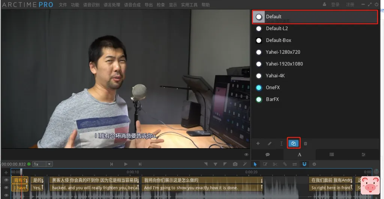Select the arrow pointer tool
Viewport: 384px width, 199px height.
[255, 164]
